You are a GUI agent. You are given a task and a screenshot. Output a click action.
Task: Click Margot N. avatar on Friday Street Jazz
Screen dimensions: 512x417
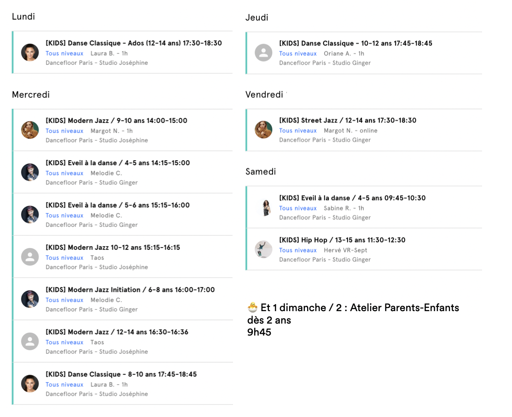point(263,130)
